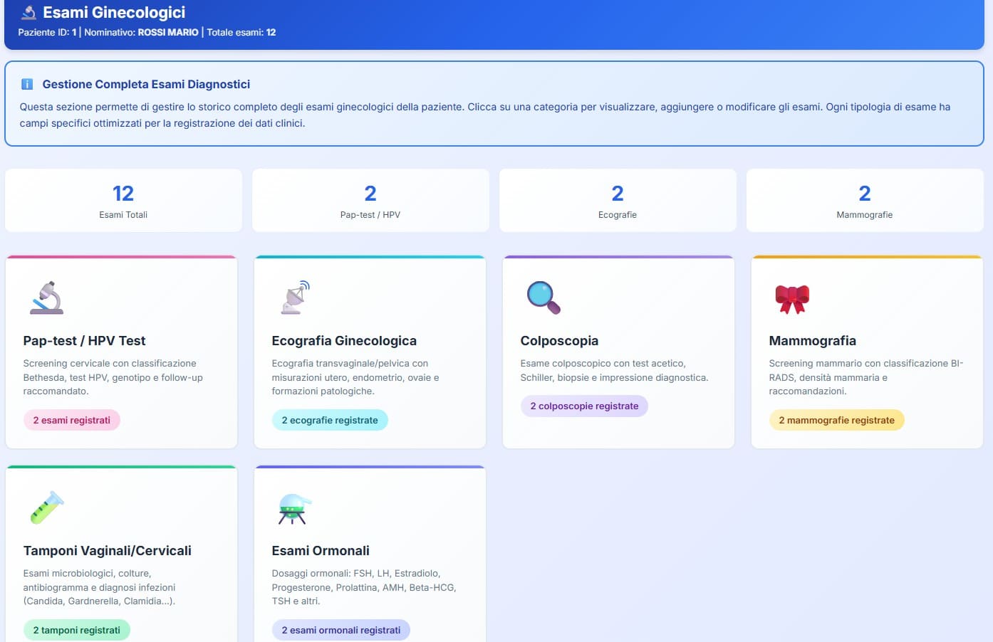993x642 pixels.
Task: Click the 'Pap-test / HPV' counter card
Action: tap(370, 200)
